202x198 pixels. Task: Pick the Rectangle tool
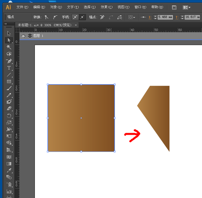coord(9,81)
